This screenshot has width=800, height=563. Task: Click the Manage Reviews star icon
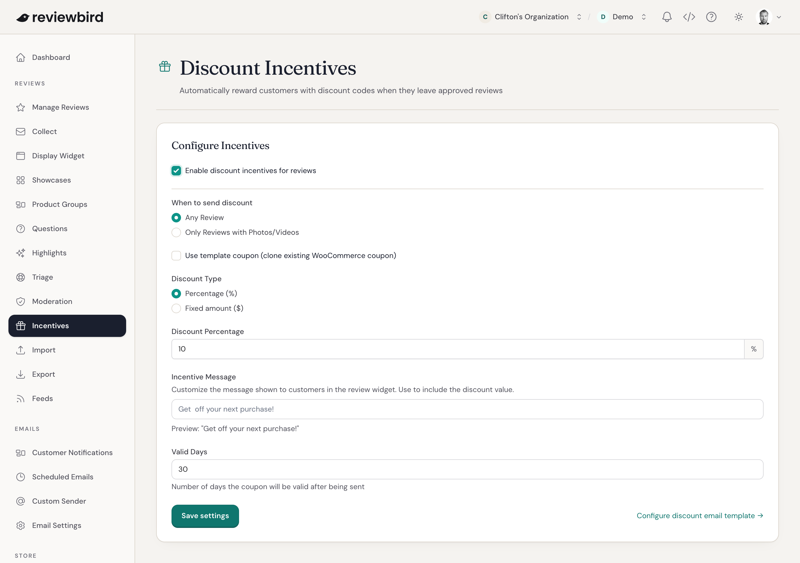(21, 107)
